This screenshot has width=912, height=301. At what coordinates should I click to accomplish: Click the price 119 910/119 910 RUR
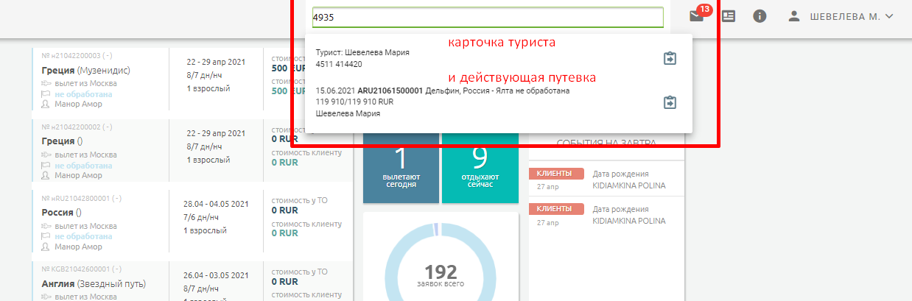[354, 102]
